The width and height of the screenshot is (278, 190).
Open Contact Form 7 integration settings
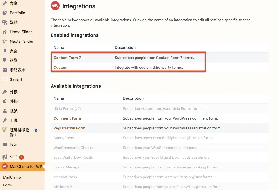pyautogui.click(x=67, y=58)
